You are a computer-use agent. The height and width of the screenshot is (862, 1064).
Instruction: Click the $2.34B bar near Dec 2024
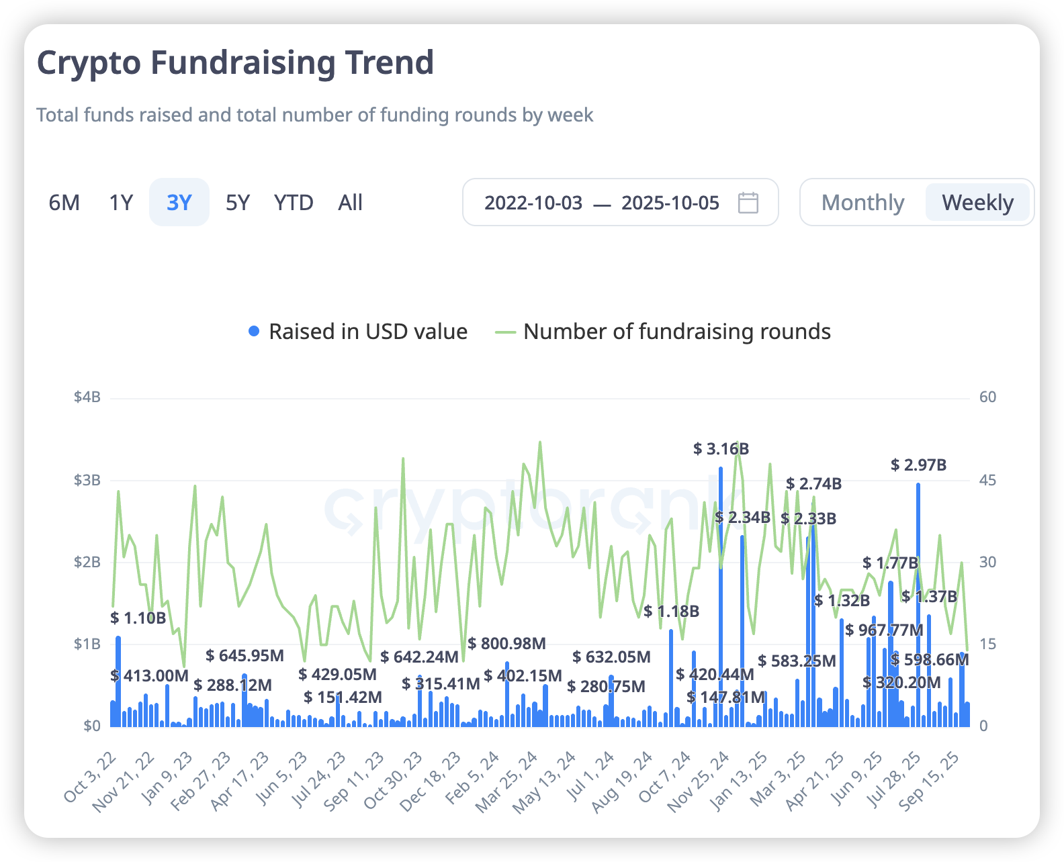(x=742, y=631)
